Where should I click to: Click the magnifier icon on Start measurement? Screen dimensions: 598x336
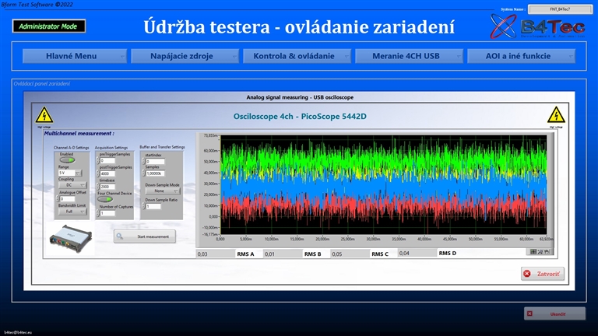point(120,236)
